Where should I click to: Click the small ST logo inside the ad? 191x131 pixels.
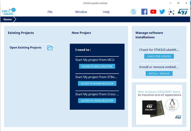tap(178, 117)
